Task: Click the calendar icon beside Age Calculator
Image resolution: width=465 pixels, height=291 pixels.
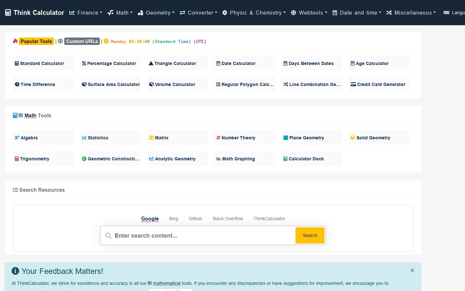Action: (x=353, y=63)
